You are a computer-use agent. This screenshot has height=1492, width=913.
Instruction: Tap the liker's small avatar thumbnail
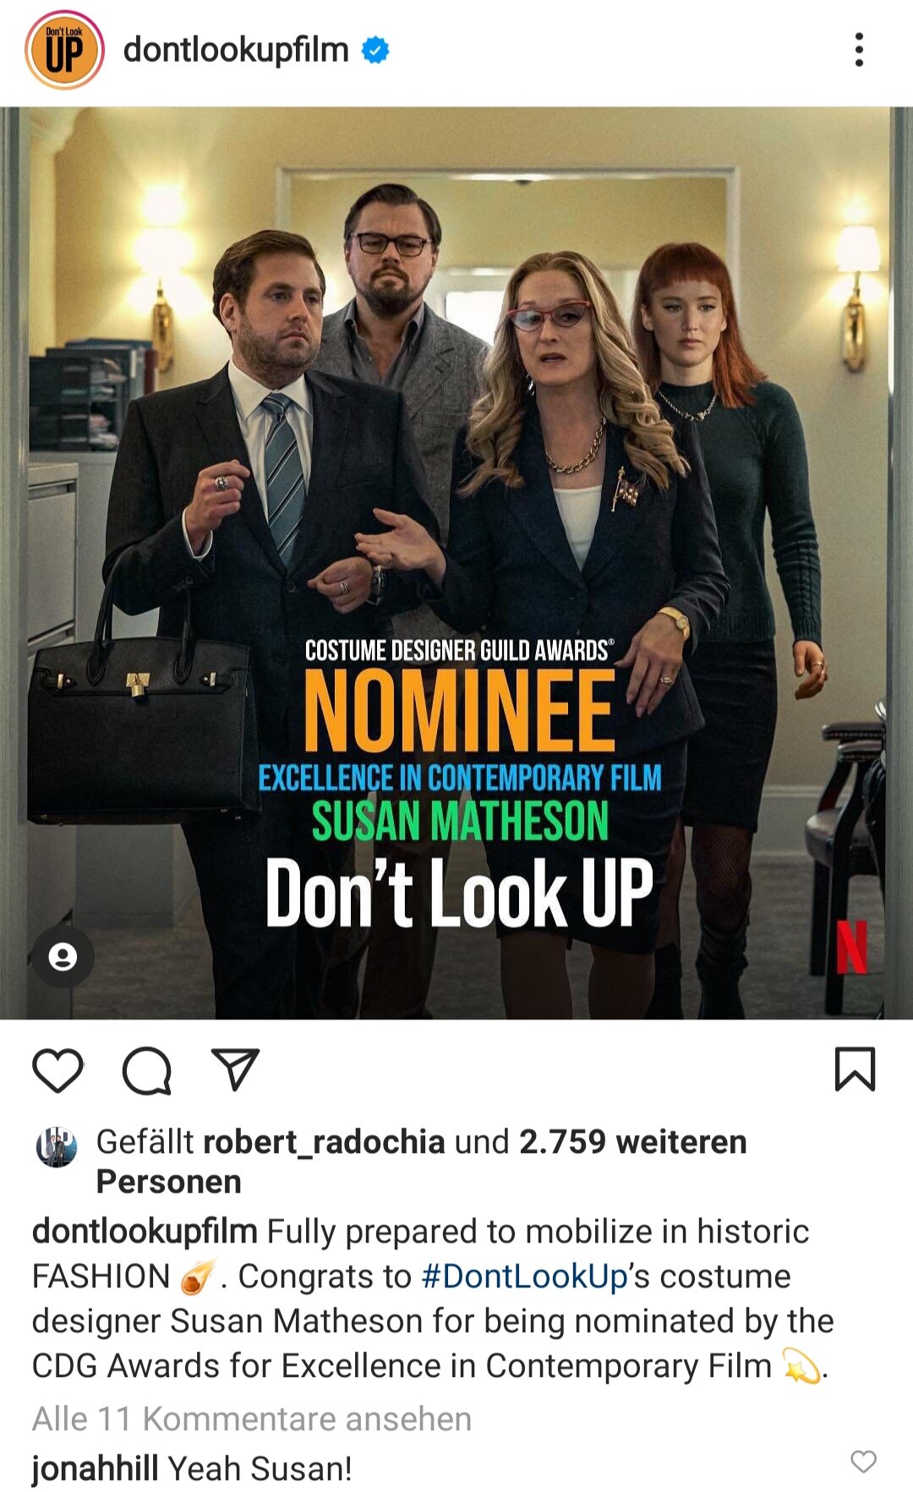[57, 1147]
